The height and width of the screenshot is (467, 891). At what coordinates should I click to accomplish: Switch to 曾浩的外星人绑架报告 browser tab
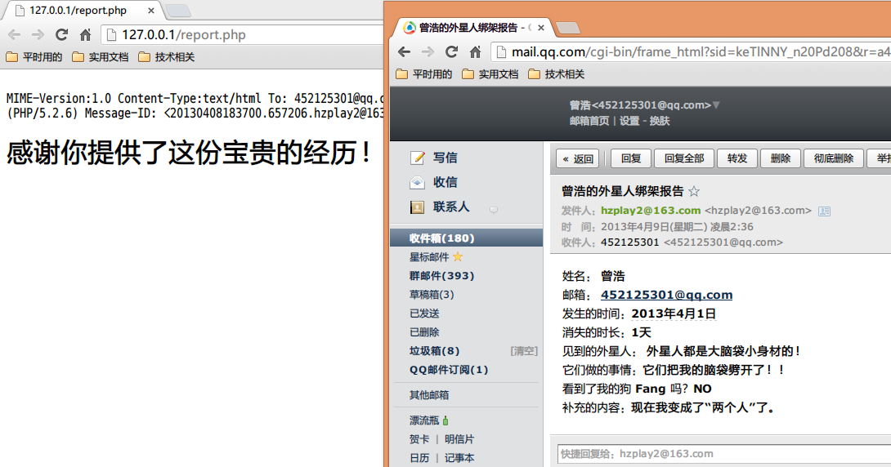(x=469, y=27)
